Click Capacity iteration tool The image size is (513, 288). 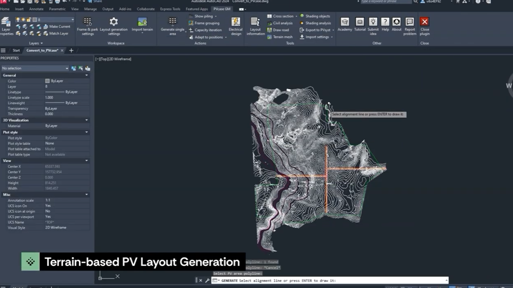point(205,30)
